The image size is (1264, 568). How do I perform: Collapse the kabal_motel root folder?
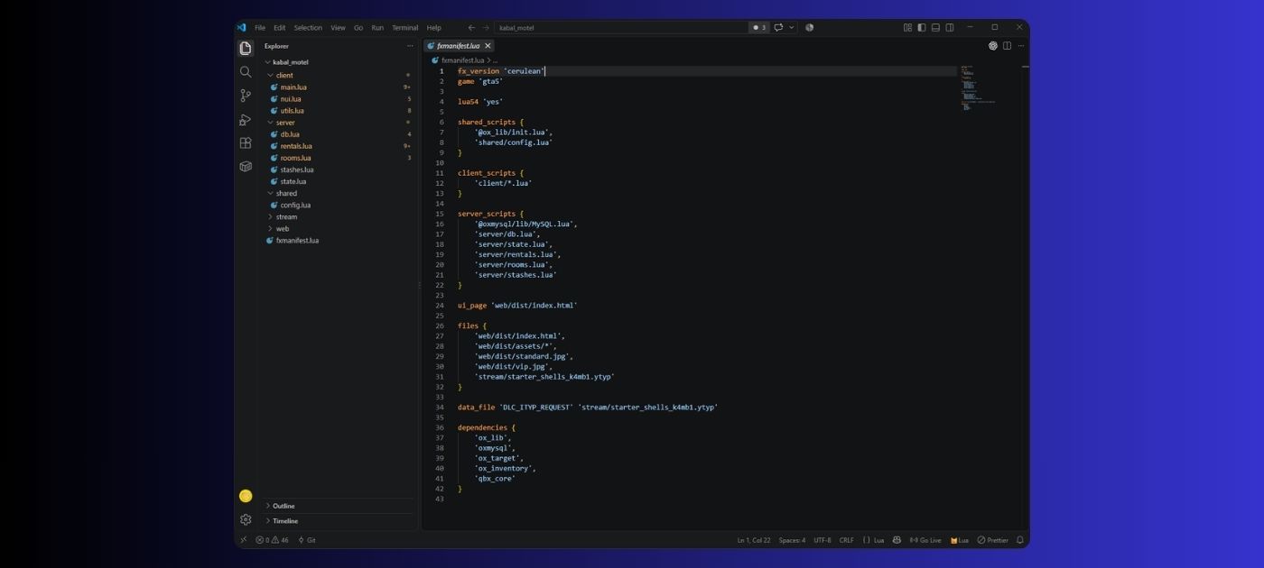(339, 62)
